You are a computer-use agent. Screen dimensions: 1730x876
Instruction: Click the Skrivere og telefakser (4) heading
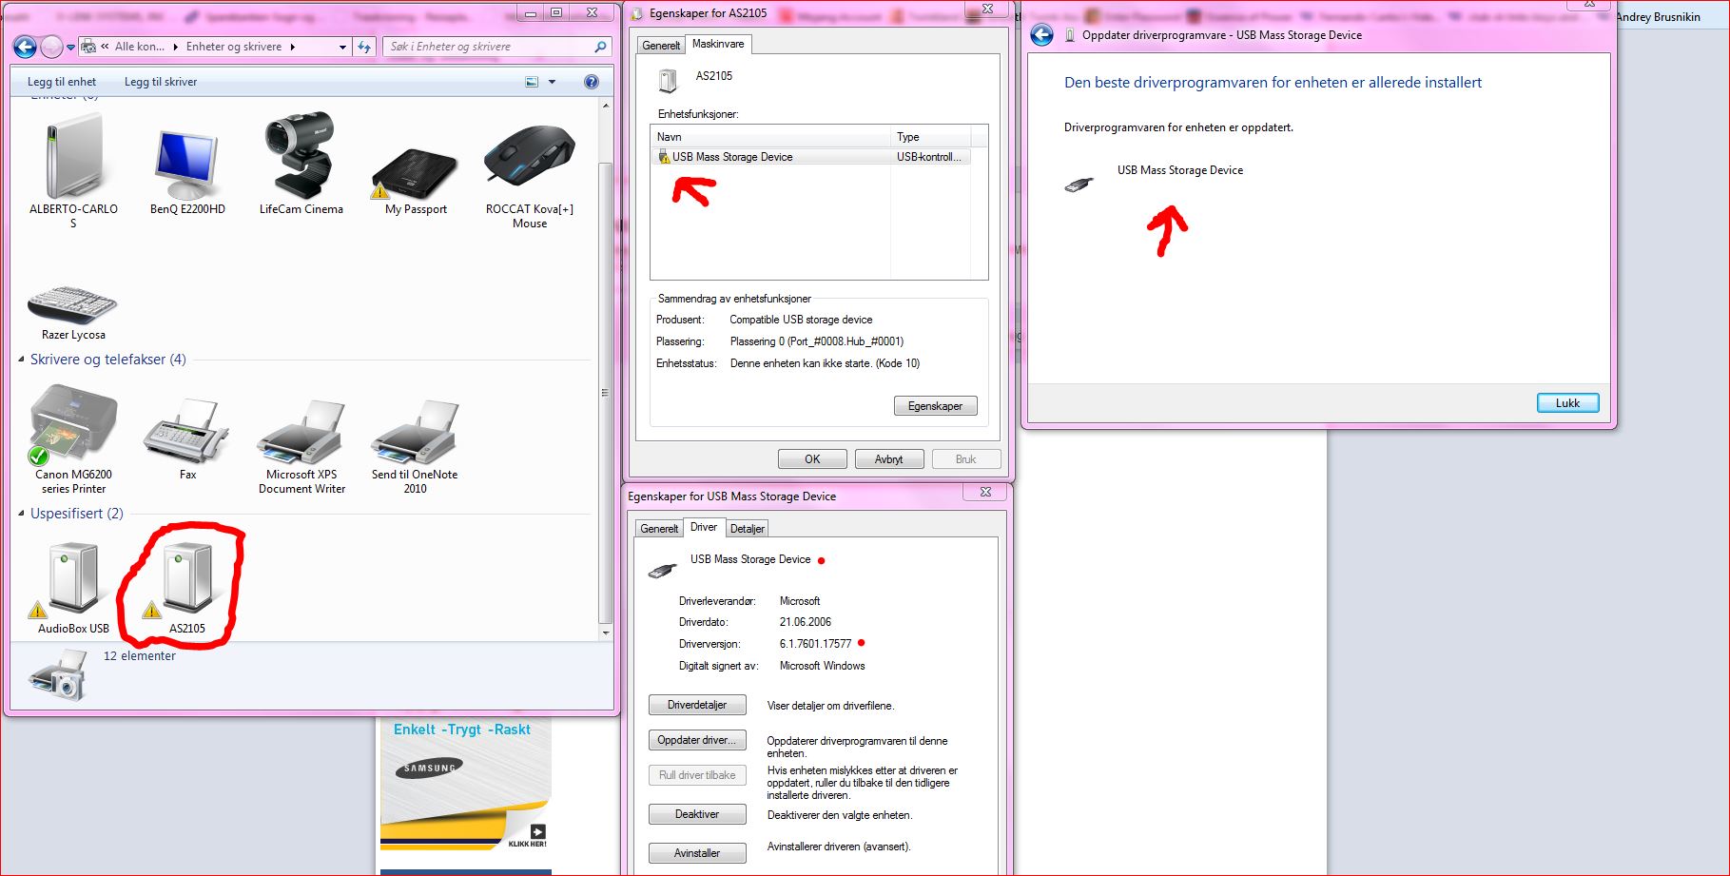tap(108, 360)
